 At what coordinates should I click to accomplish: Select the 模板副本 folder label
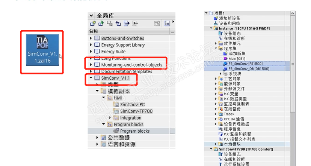(119, 91)
